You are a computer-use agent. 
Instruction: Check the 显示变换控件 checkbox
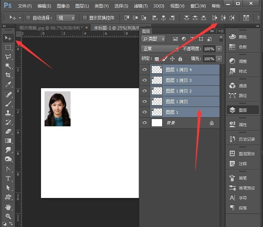click(x=85, y=18)
